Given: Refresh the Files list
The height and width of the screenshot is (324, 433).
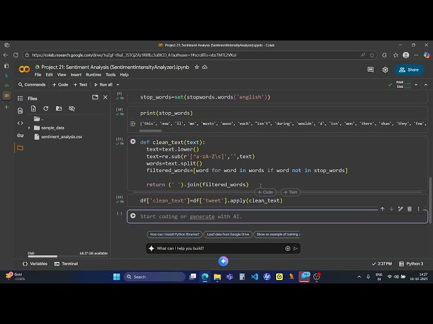Looking at the screenshot, I should 46,109.
